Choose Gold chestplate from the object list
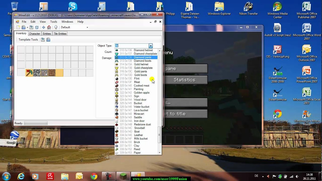This screenshot has width=322, height=181. click(136, 68)
